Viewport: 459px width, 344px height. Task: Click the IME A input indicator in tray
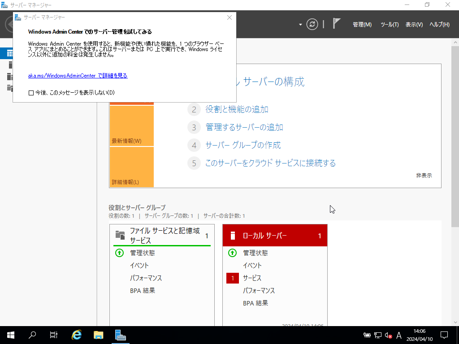[x=398, y=335]
